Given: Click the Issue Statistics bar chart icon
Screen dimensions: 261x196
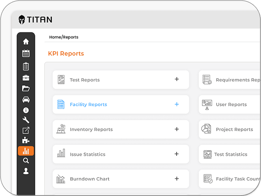Looking at the screenshot, I should click(x=61, y=153).
